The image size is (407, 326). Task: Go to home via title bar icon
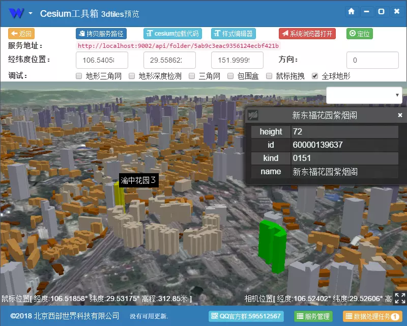[351, 11]
